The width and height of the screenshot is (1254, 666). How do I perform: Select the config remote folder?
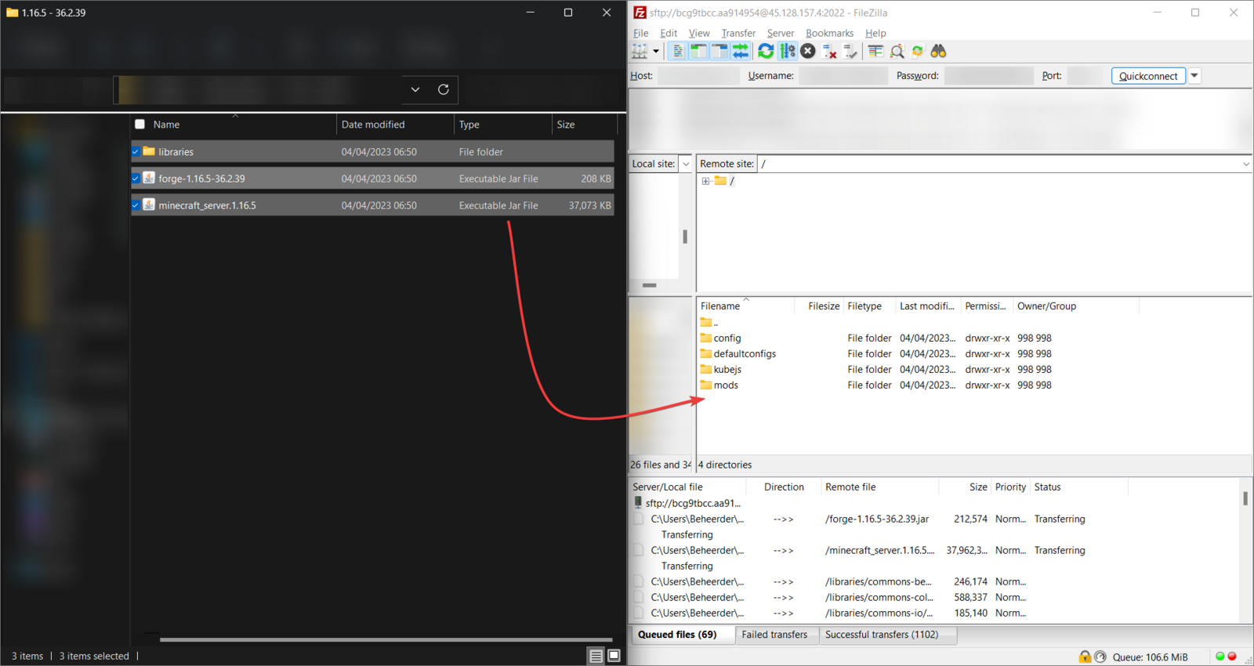pos(727,338)
